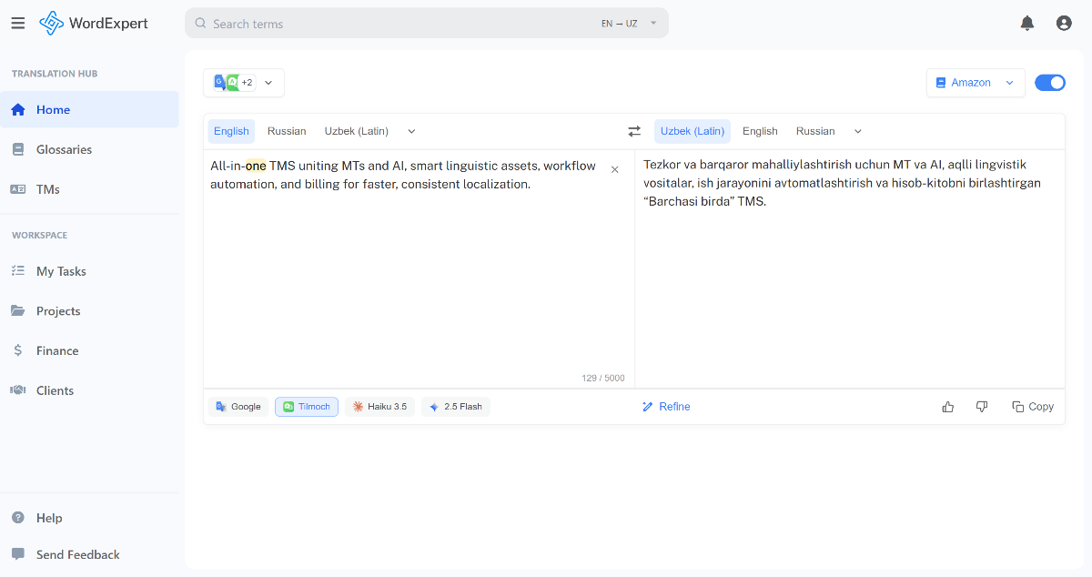Open the Amazon provider dropdown
1092x577 pixels.
coord(976,82)
